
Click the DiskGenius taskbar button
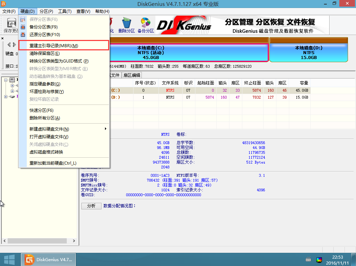click(x=48, y=260)
